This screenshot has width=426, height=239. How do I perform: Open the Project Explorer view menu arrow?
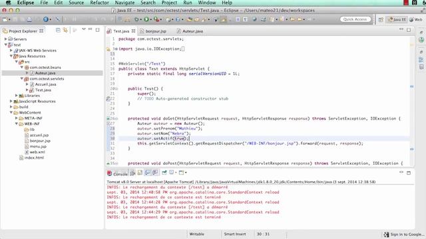[84, 29]
